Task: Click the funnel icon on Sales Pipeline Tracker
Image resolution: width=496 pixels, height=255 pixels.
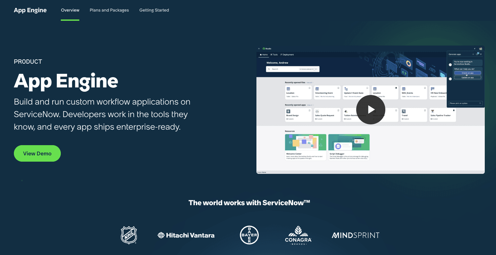Action: click(433, 112)
